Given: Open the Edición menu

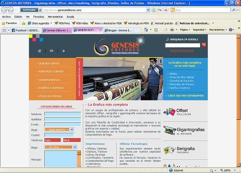Looking at the screenshot, I should 18,17.
